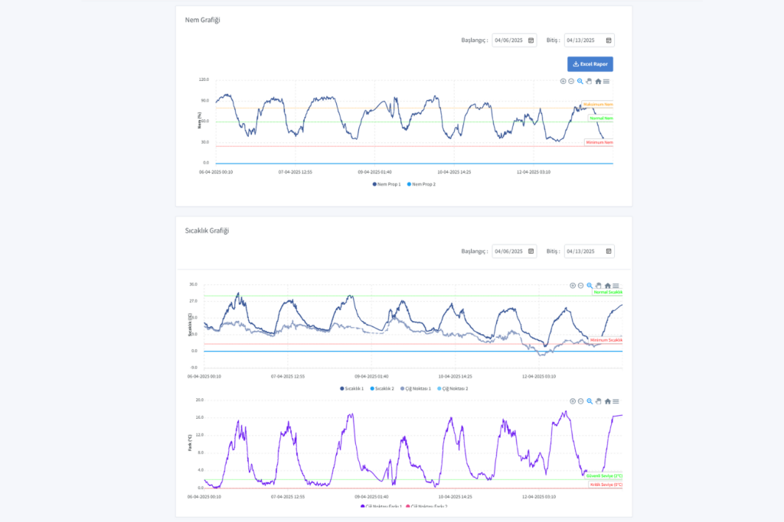Open hamburger export menu on Nem chart
Image resolution: width=784 pixels, height=522 pixels.
(x=606, y=81)
